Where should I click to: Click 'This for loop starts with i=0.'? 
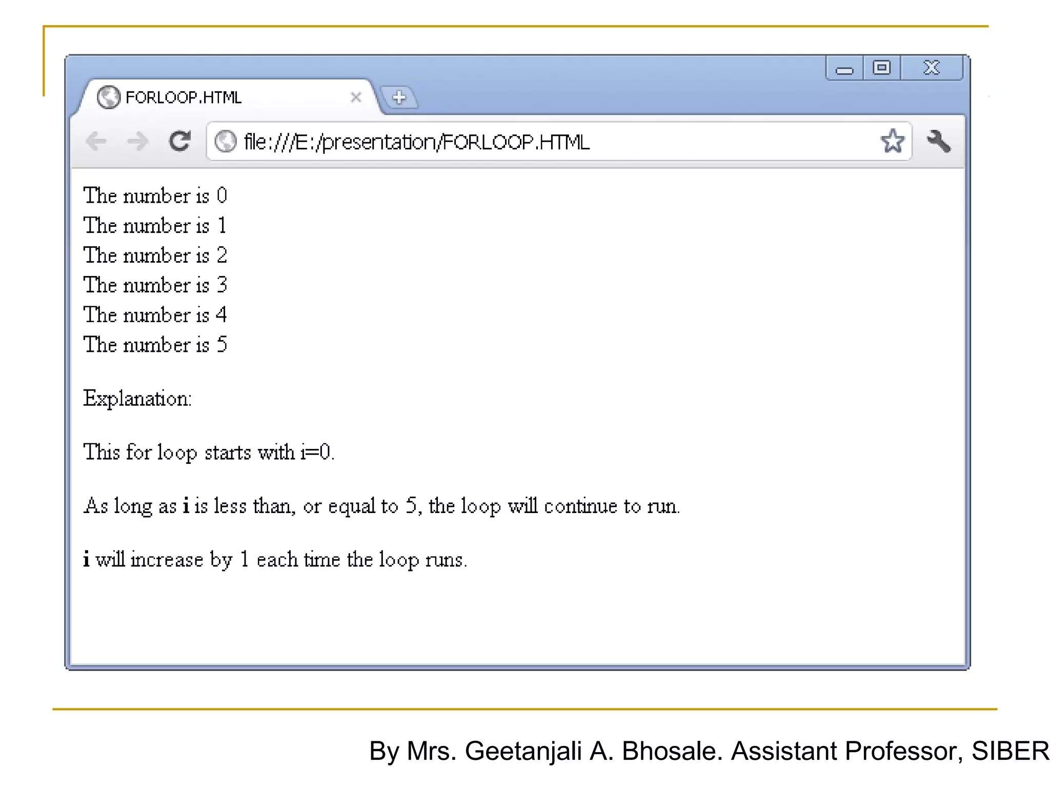click(209, 452)
